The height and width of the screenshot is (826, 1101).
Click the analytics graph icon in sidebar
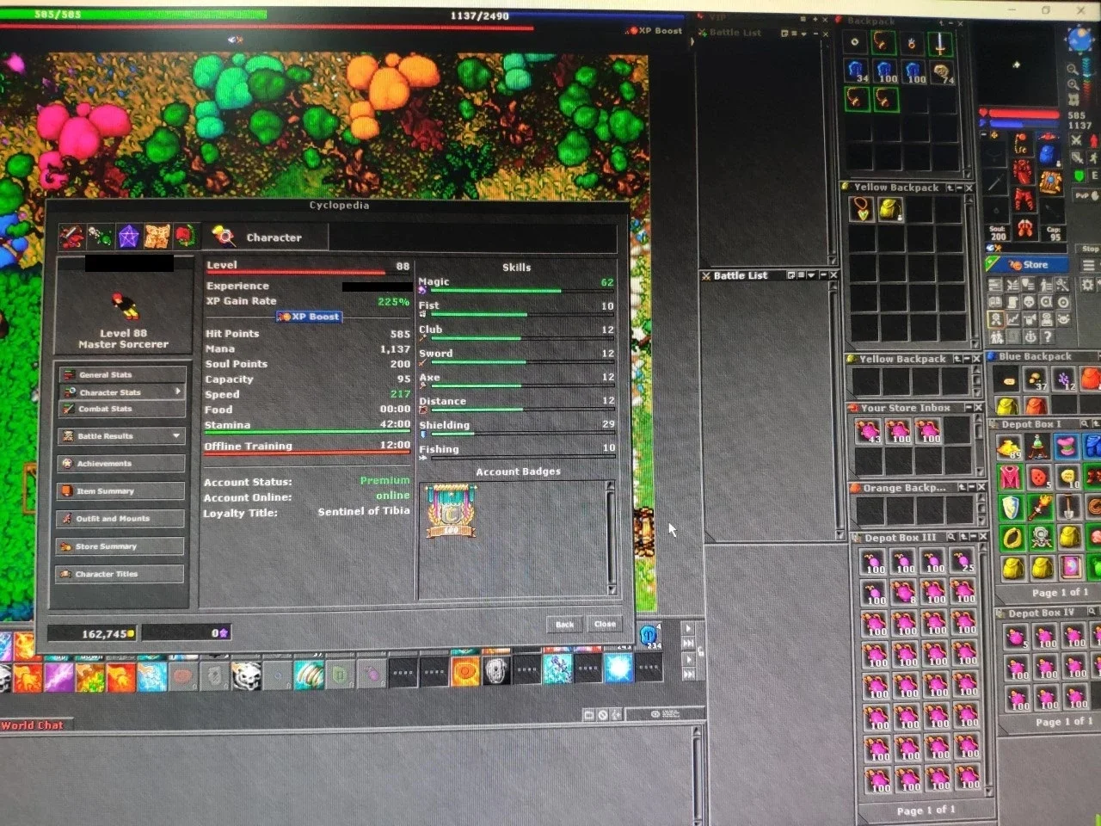click(x=1012, y=319)
